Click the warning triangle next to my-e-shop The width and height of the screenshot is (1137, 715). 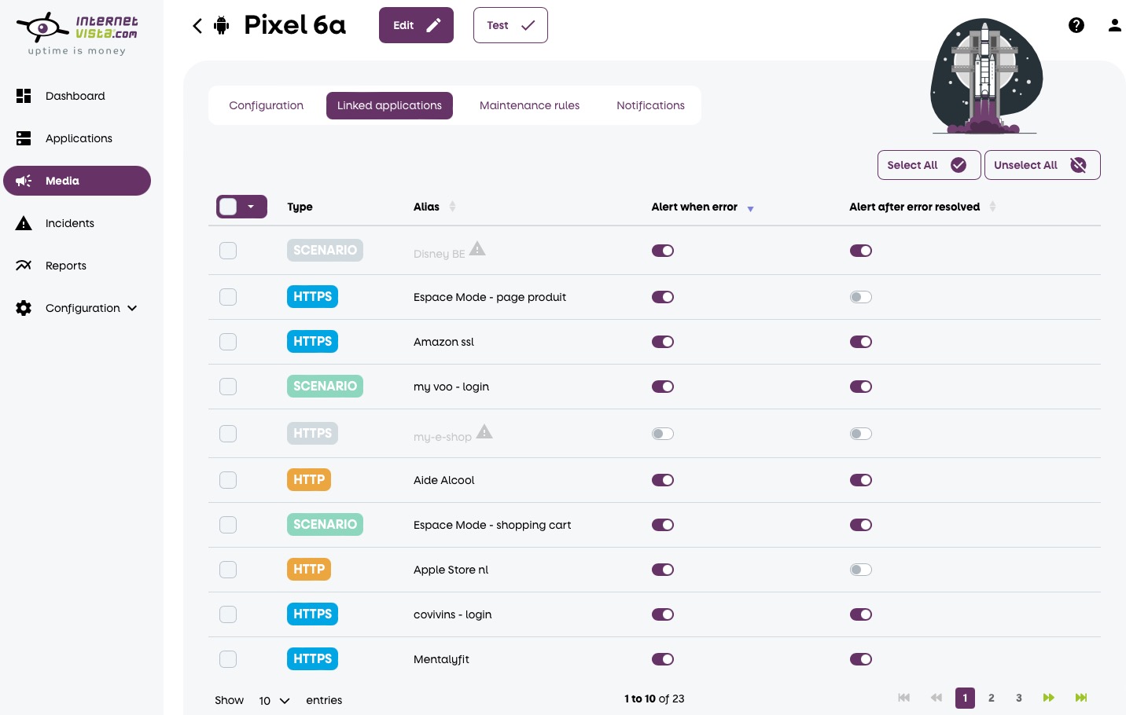tap(484, 431)
